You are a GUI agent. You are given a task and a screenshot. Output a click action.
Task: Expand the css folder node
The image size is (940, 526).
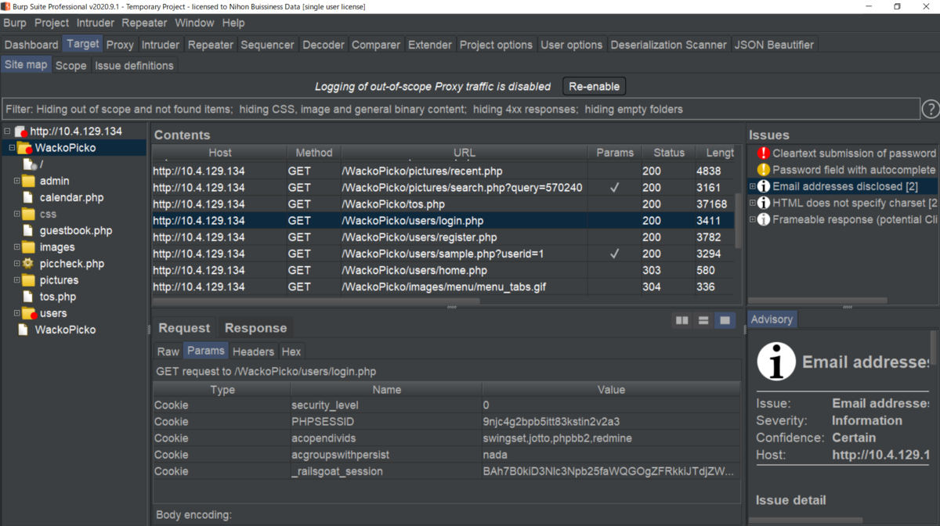pyautogui.click(x=17, y=214)
